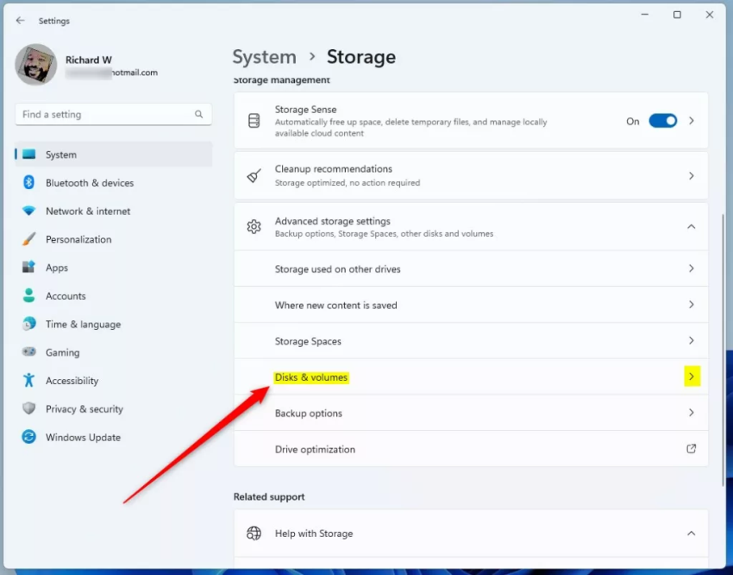The image size is (733, 575).
Task: Click the System breadcrumb link
Action: coord(264,57)
